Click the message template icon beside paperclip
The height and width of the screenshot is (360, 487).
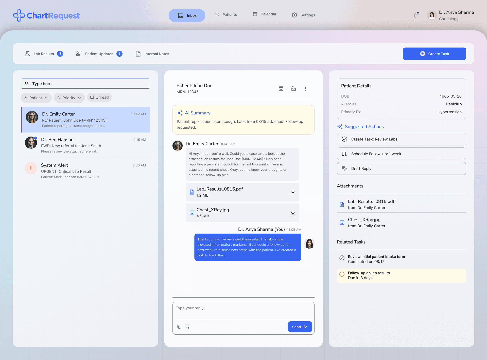click(x=187, y=327)
